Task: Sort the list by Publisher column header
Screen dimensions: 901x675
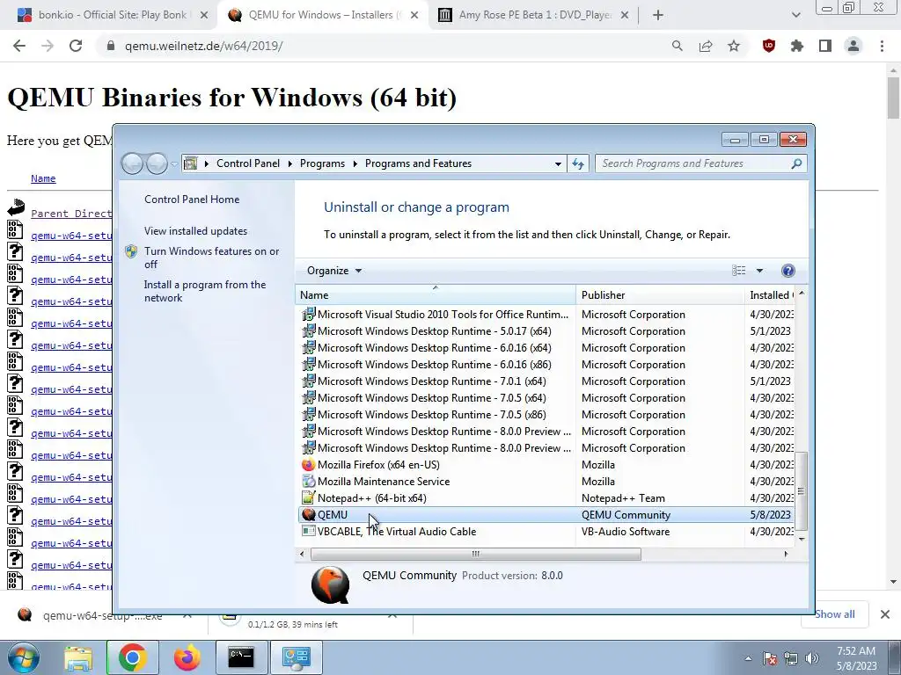Action: (x=660, y=295)
